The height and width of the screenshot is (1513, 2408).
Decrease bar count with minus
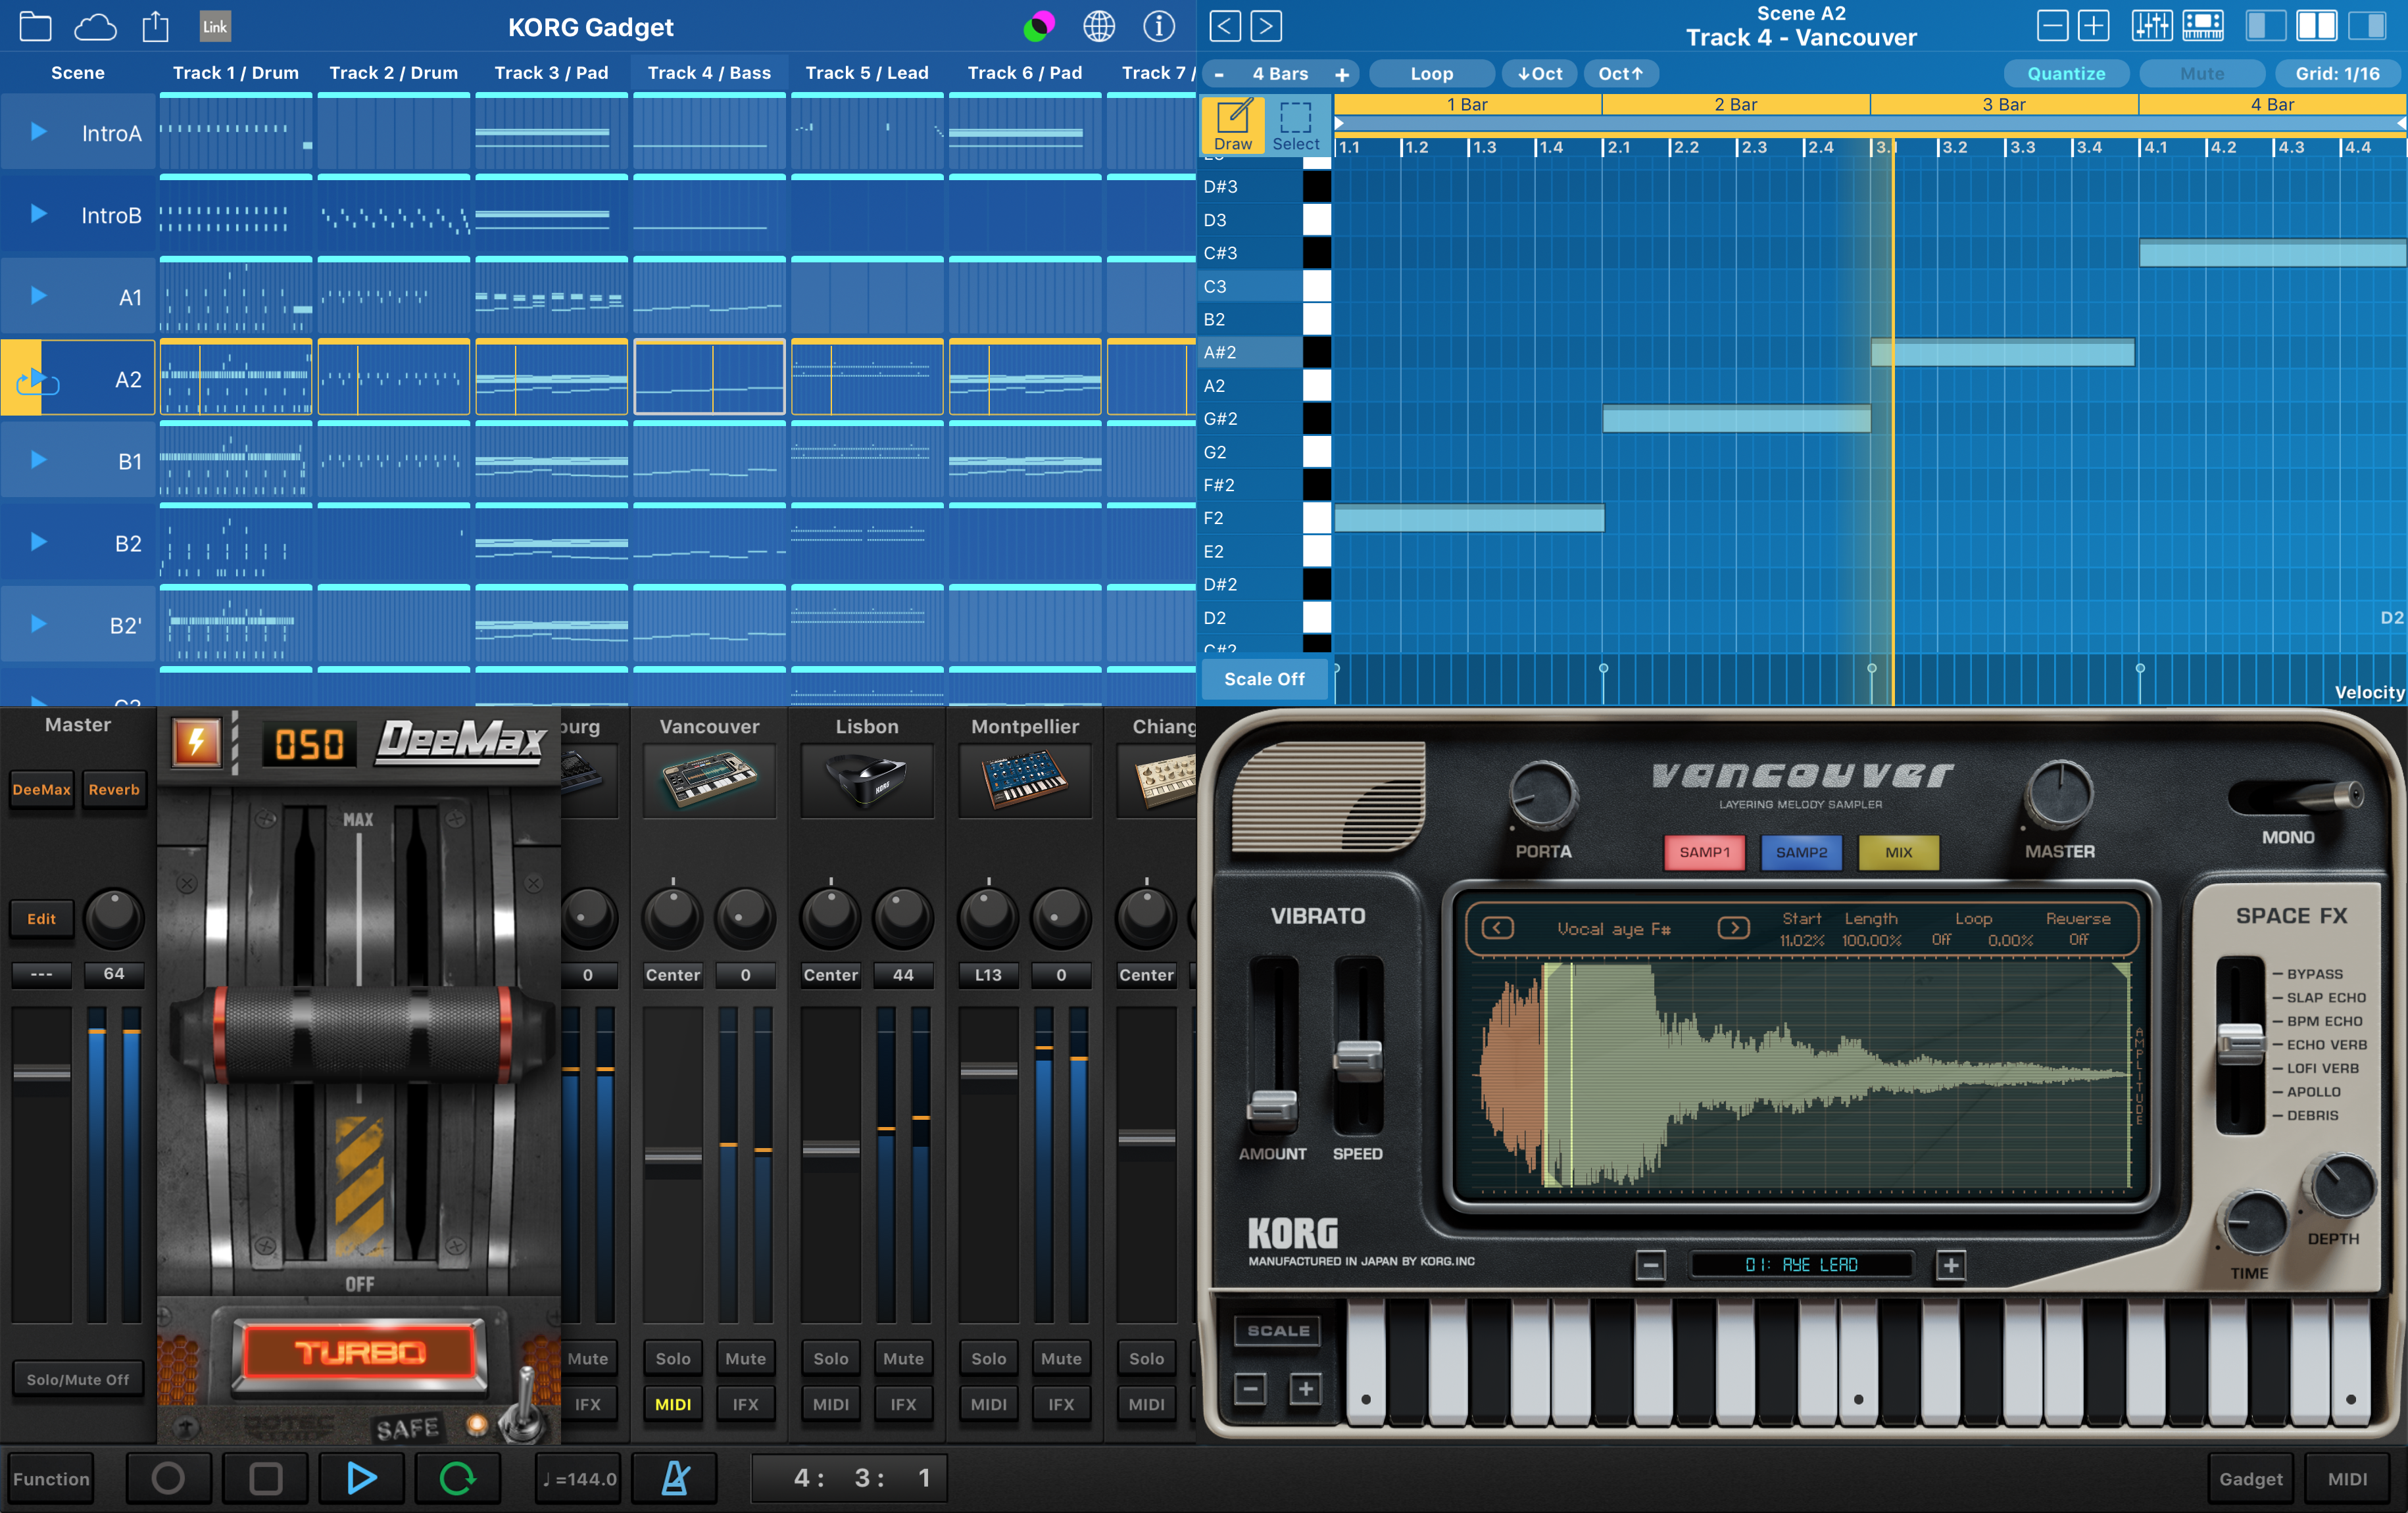pos(1219,74)
